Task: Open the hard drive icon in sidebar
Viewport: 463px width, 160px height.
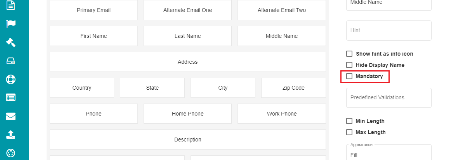Action: [10, 61]
